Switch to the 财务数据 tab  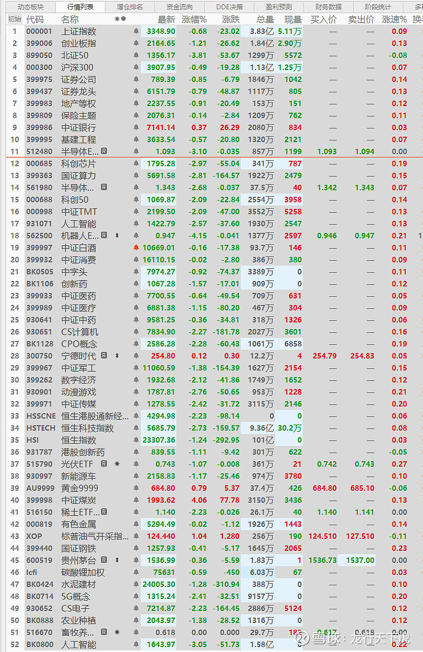328,7
